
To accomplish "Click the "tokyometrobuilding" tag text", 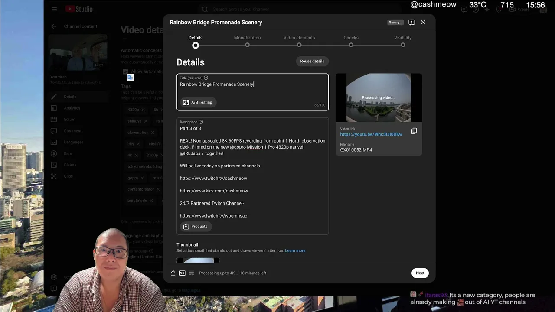I will tap(144, 167).
